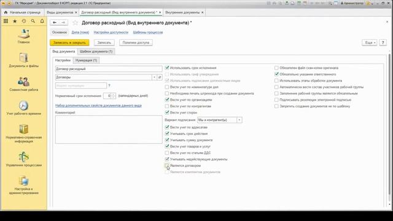The image size is (393, 221).
Task: Open Настройки доступности link
Action: (x=111, y=33)
